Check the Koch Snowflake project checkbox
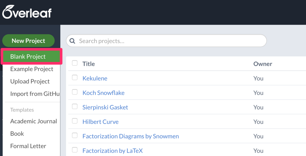This screenshot has height=156, width=306. click(75, 92)
